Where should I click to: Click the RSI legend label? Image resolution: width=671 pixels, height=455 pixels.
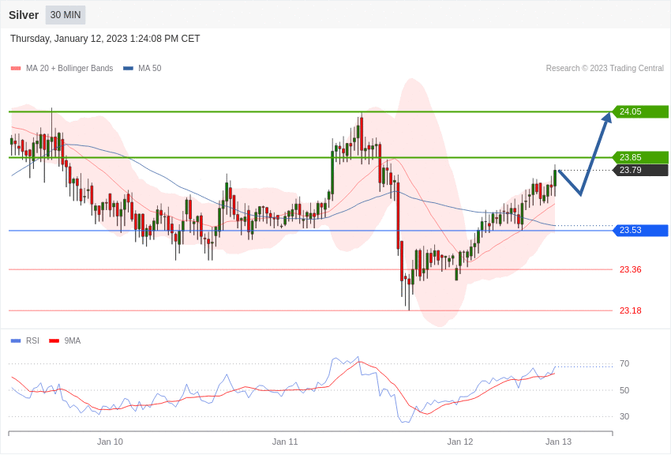pos(32,340)
